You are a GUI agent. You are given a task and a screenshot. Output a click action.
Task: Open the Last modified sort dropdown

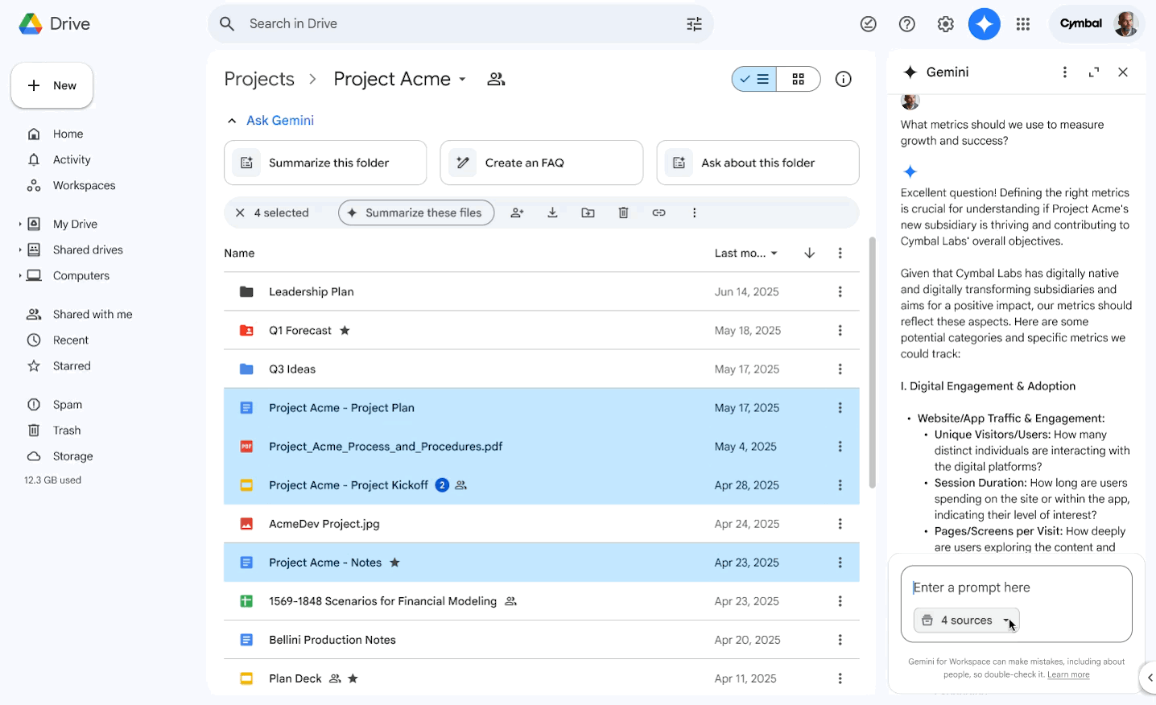point(745,253)
